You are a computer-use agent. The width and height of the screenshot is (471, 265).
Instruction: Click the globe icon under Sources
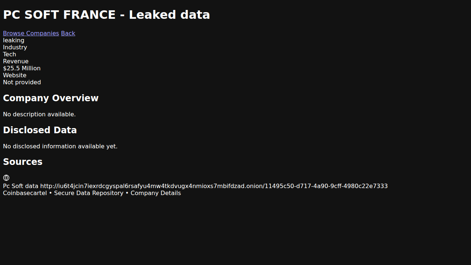pyautogui.click(x=6, y=178)
